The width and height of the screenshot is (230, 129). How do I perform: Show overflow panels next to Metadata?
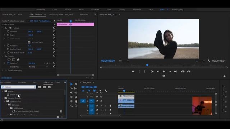95,14
